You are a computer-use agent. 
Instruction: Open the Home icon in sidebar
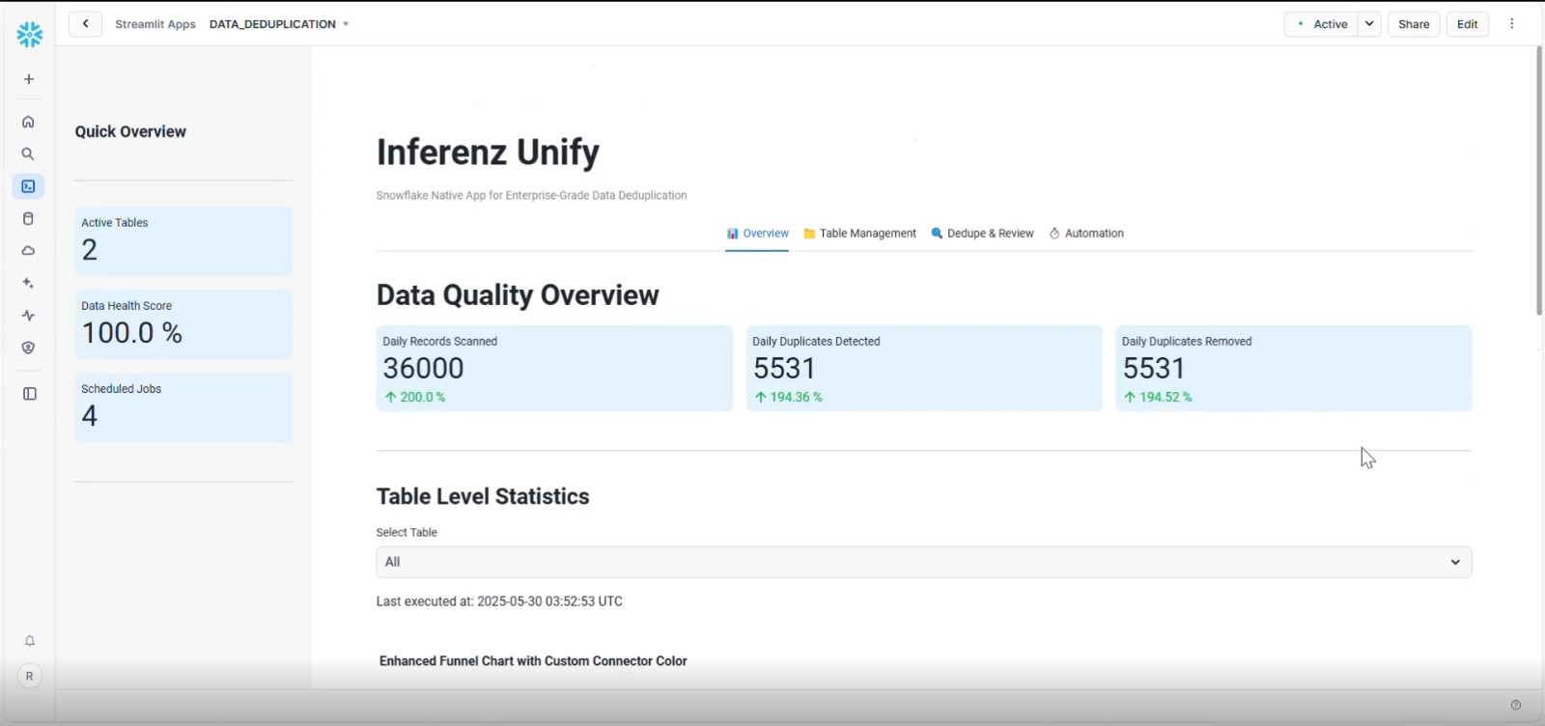click(29, 122)
